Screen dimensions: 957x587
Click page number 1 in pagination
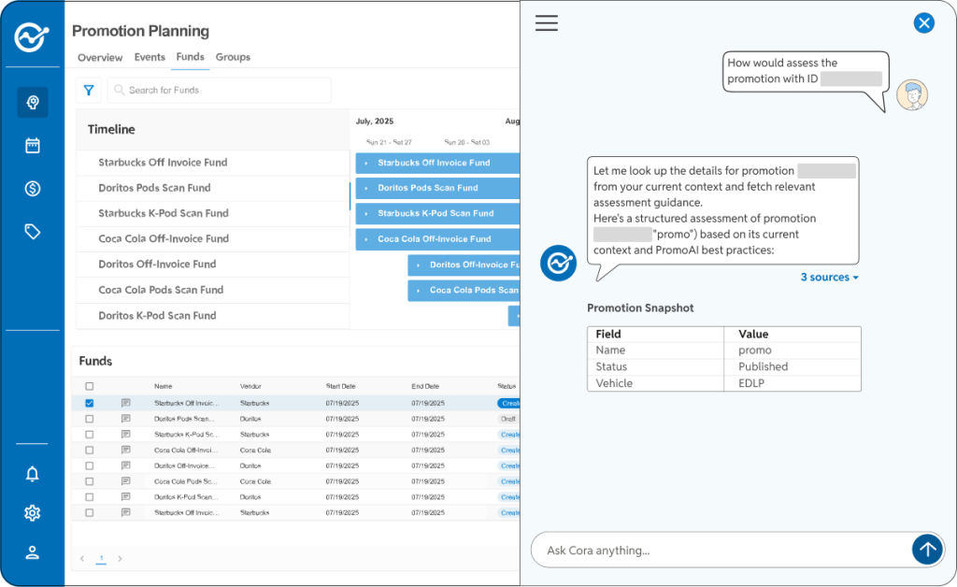pyautogui.click(x=101, y=558)
